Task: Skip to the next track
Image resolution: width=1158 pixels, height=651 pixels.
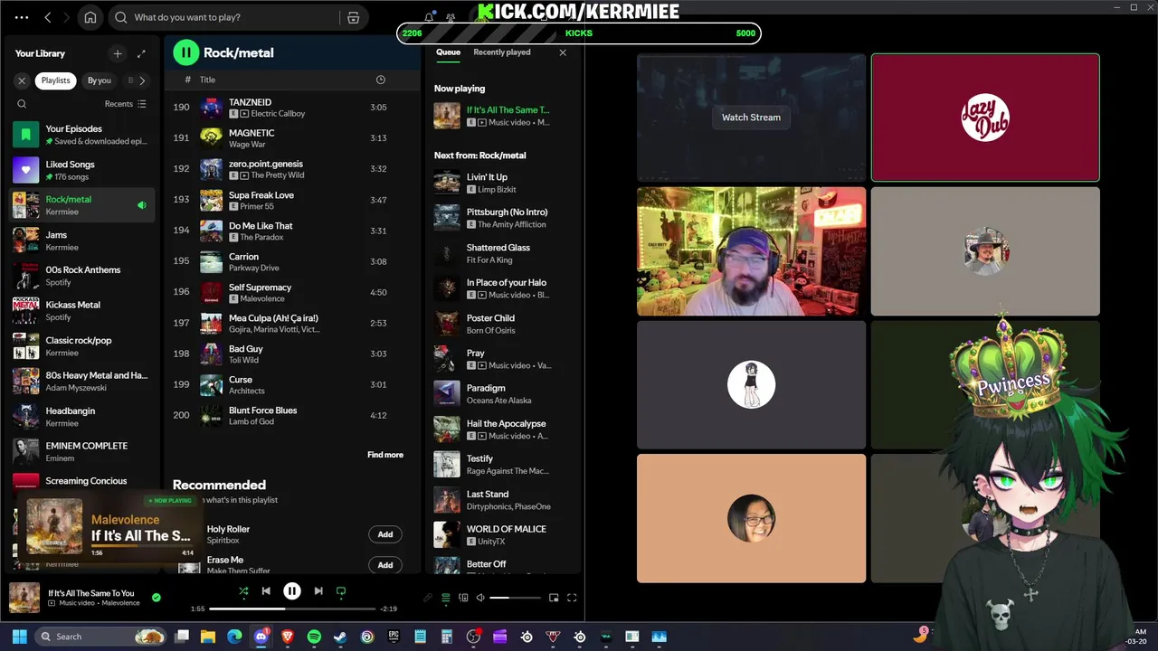Action: [318, 591]
